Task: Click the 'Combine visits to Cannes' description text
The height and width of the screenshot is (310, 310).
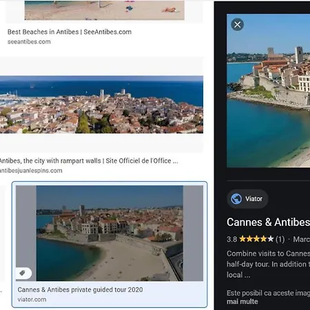Action: tap(268, 264)
